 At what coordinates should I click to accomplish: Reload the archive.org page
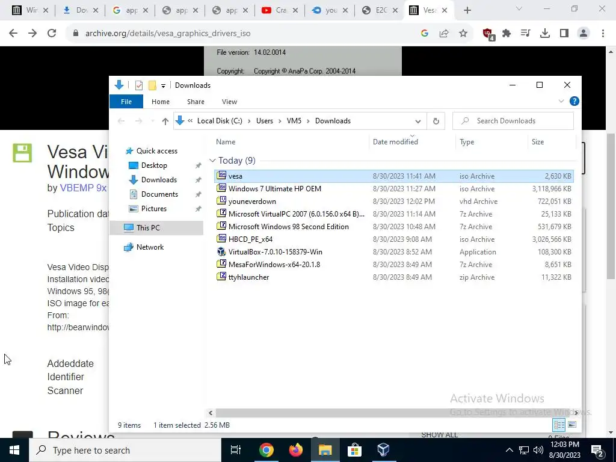[x=52, y=34]
